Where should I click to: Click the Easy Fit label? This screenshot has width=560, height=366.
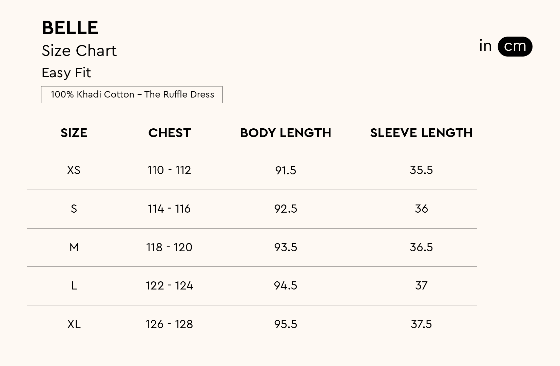66,73
